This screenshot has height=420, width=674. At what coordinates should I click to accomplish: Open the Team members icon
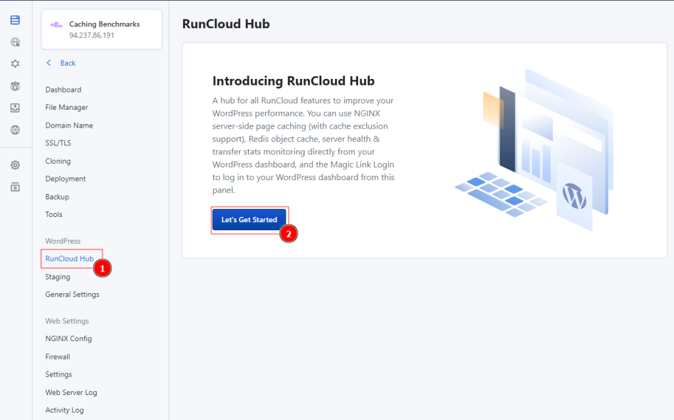(15, 86)
